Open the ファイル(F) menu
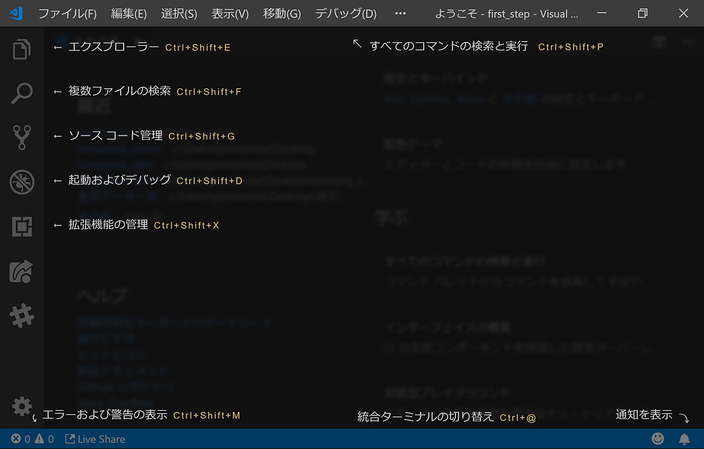704x449 pixels. point(67,13)
